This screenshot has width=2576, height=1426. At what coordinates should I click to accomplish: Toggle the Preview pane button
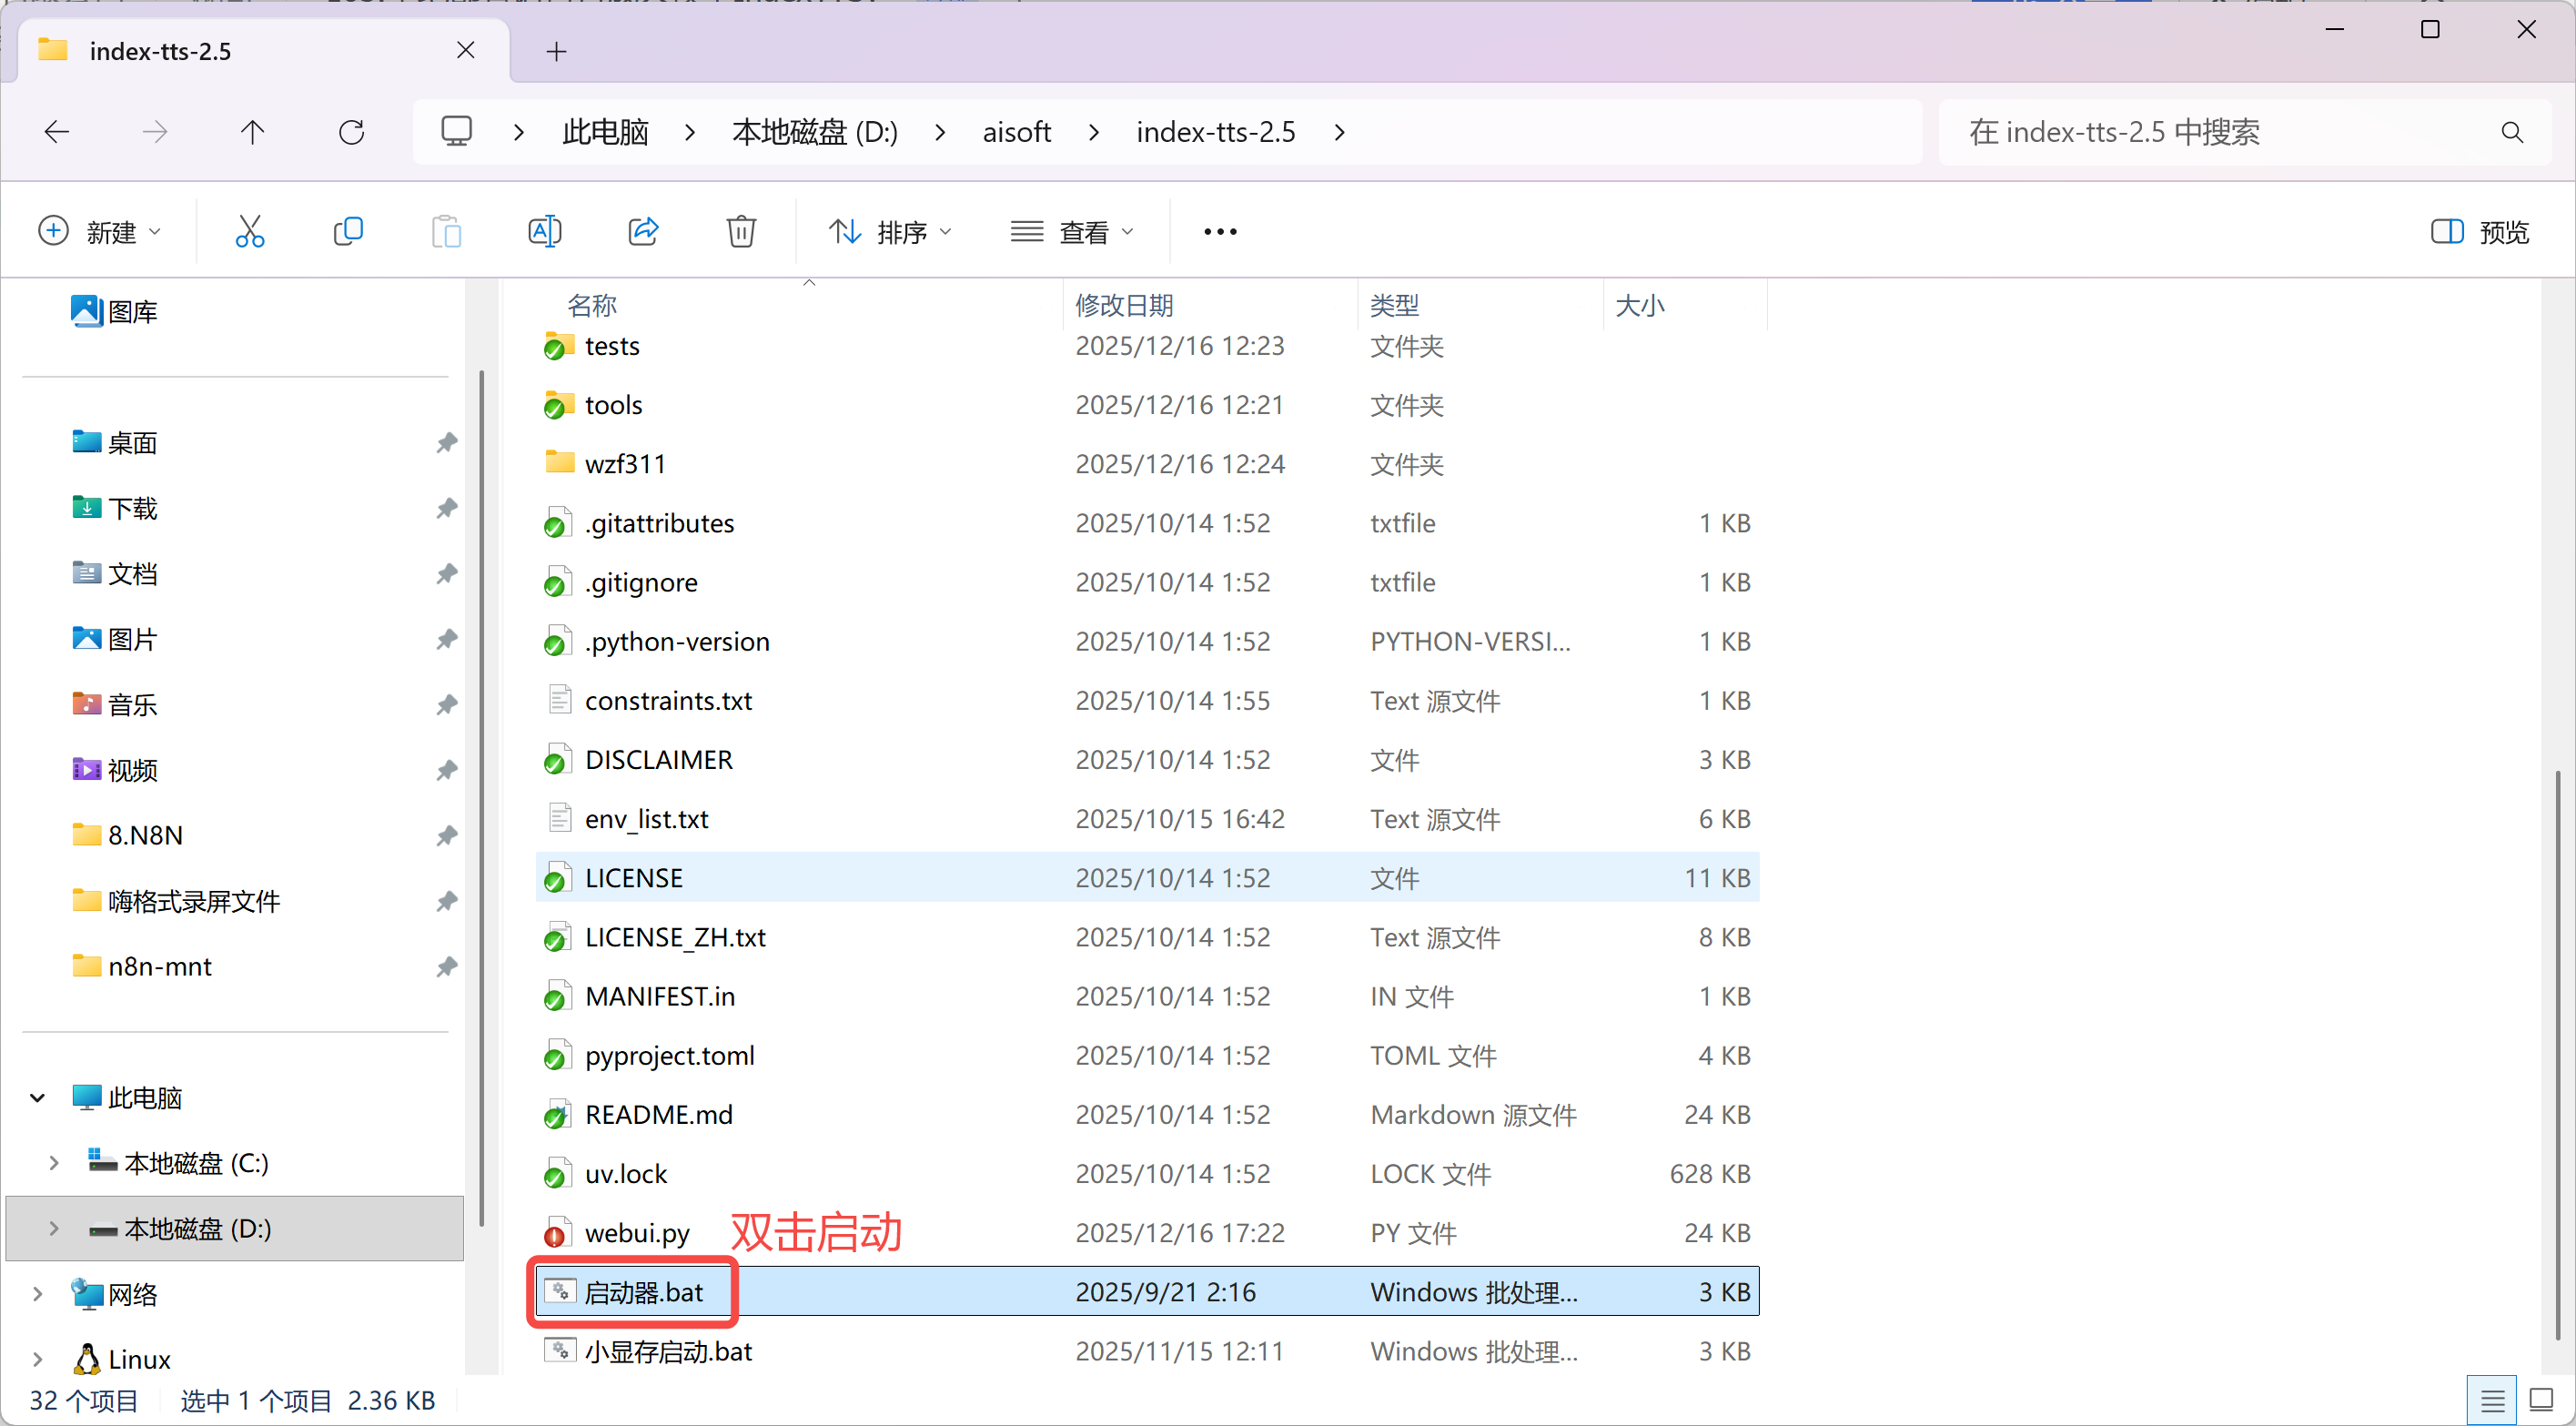[2479, 232]
